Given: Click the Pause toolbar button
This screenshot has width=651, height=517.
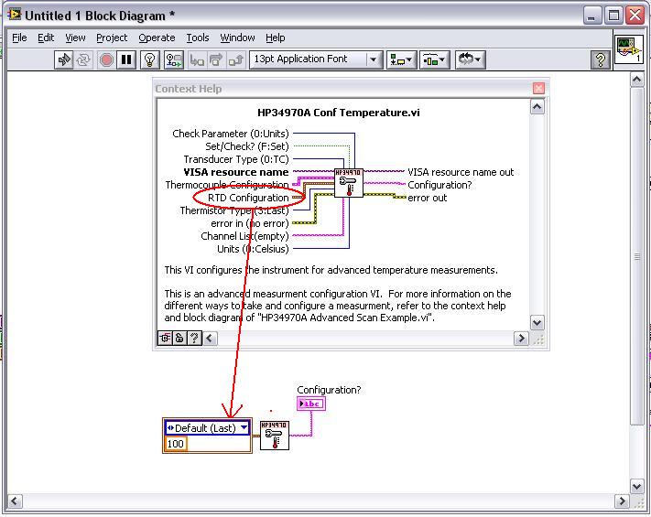Looking at the screenshot, I should coord(126,59).
